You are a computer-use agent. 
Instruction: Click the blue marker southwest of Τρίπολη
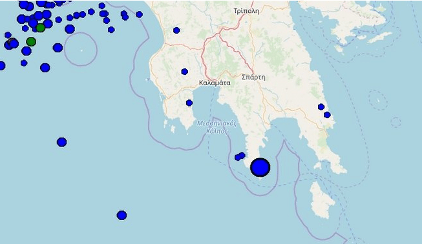(x=176, y=30)
